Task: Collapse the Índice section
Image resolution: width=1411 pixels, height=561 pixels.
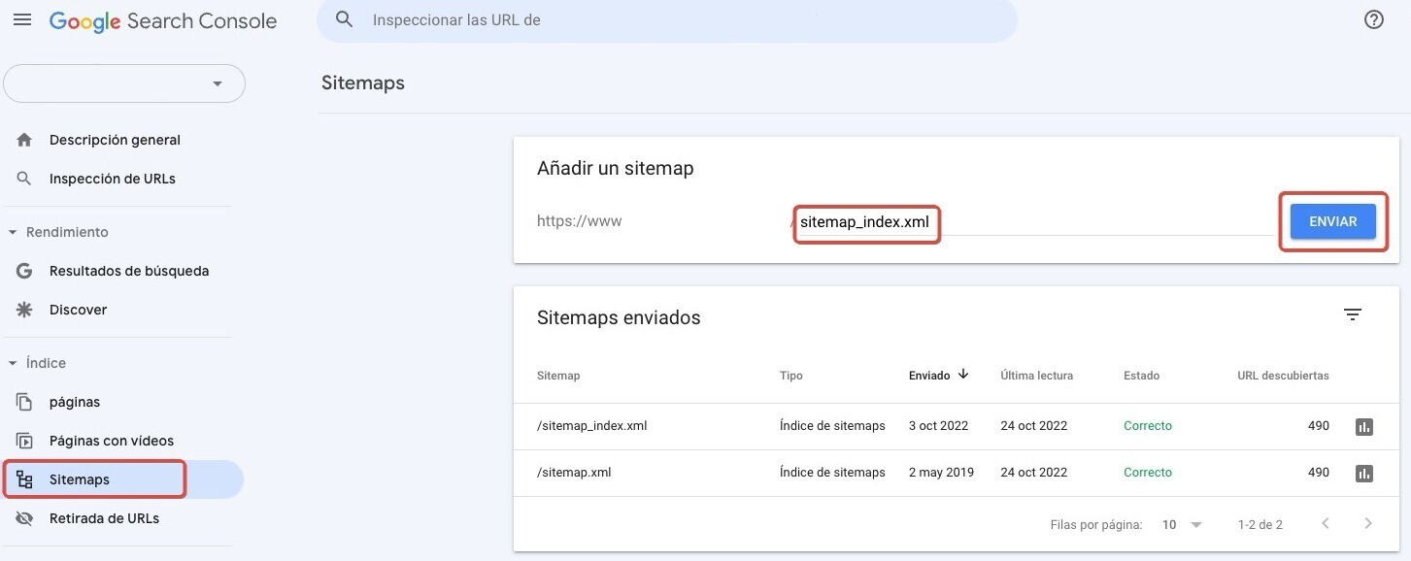Action: click(13, 363)
